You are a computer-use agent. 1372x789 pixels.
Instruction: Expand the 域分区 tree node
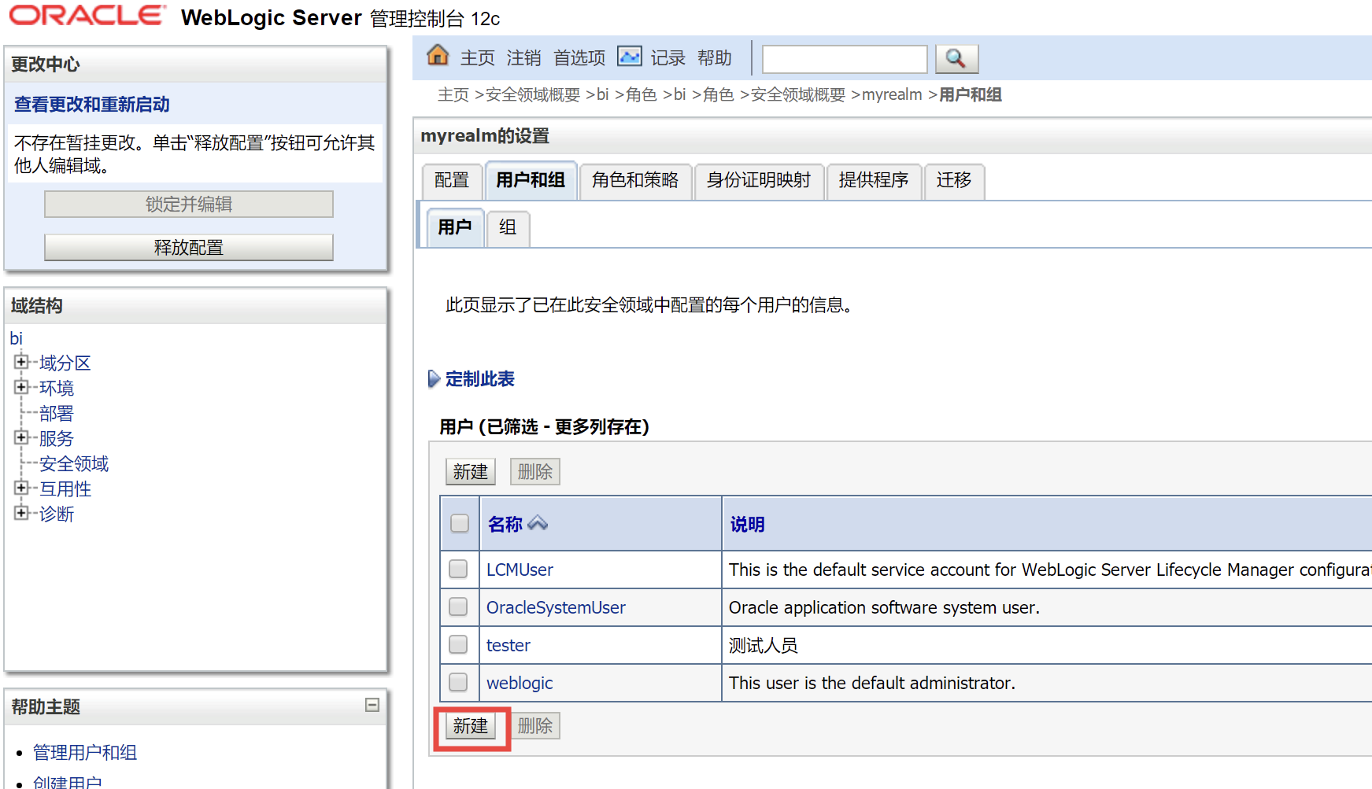tap(21, 362)
